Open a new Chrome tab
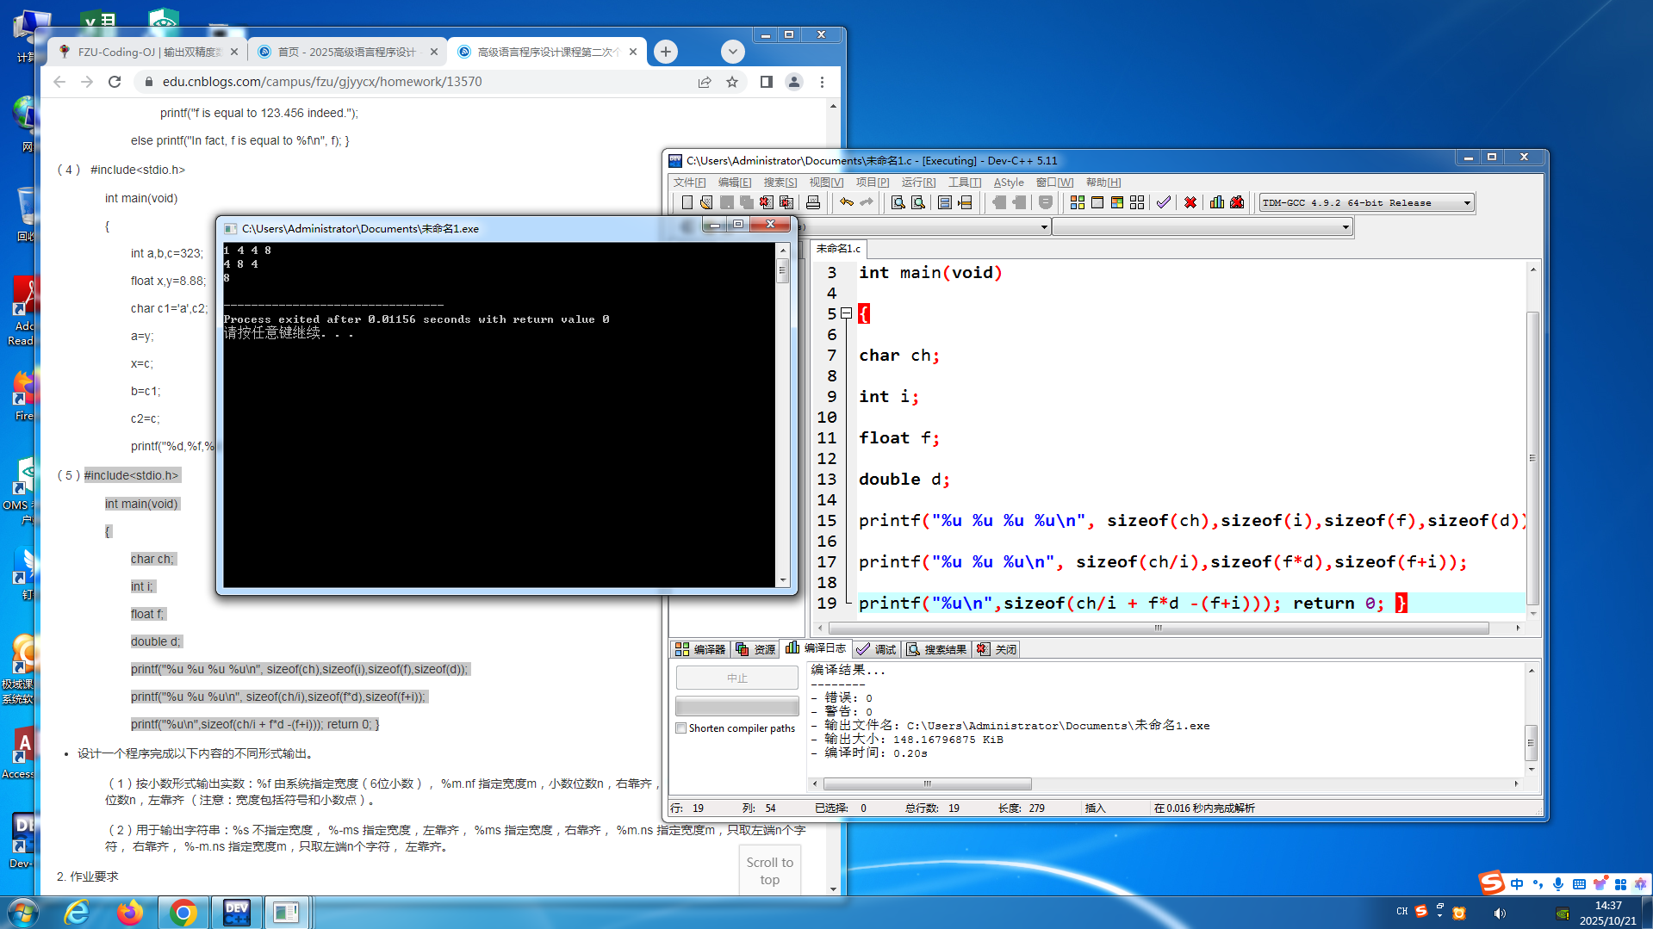 click(x=666, y=52)
